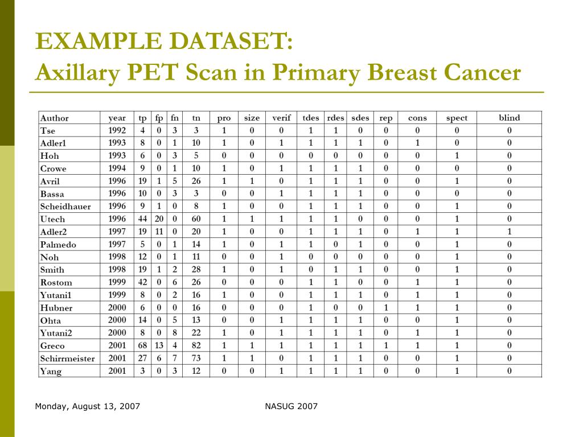Click the cons column header

417,118
